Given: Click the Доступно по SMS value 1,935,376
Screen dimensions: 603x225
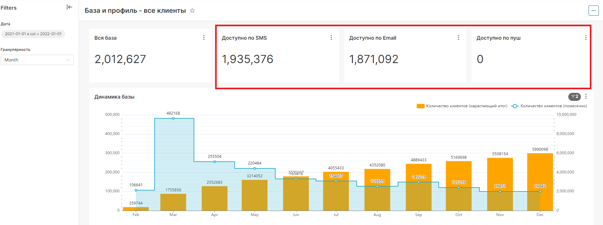Looking at the screenshot, I should coord(248,59).
